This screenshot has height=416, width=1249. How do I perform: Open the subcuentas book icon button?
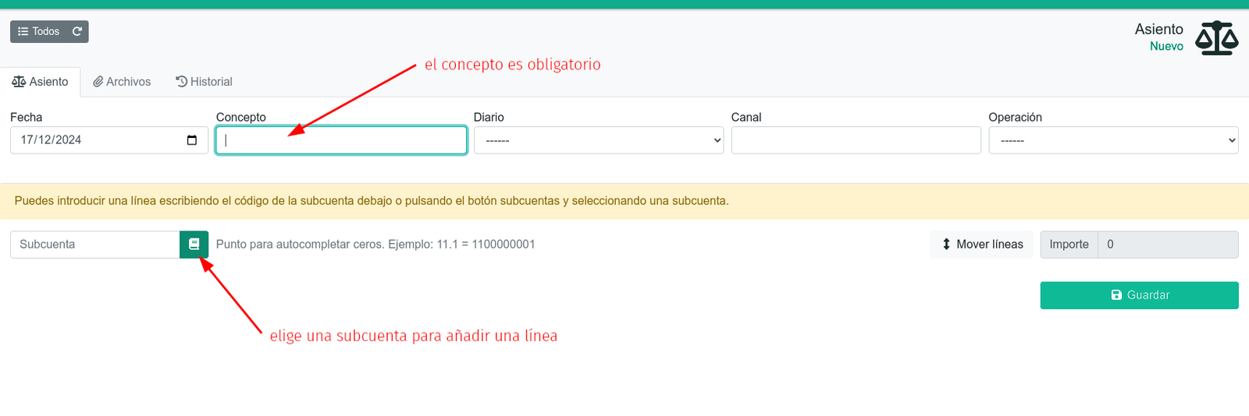pyautogui.click(x=194, y=245)
